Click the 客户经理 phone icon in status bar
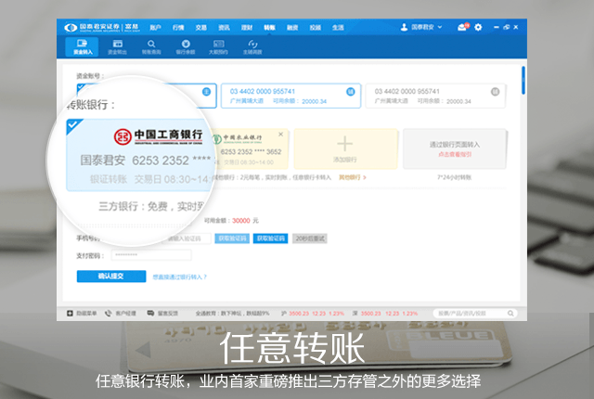Screen dimensions: 594x399 (109, 313)
